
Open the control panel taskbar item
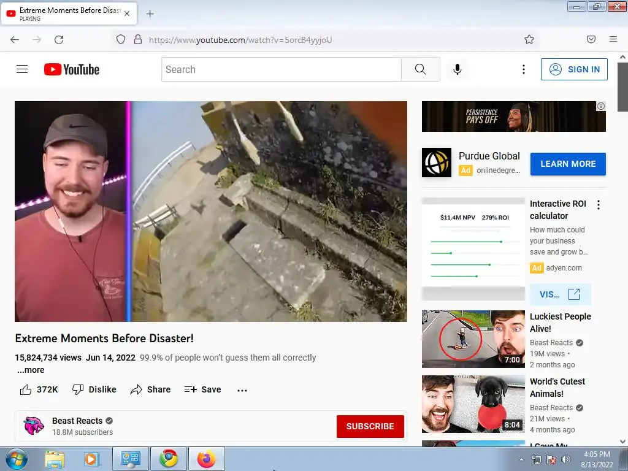[131, 459]
